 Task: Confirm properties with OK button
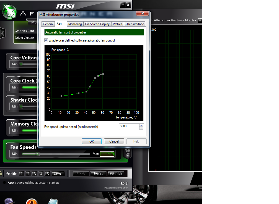click(x=92, y=141)
